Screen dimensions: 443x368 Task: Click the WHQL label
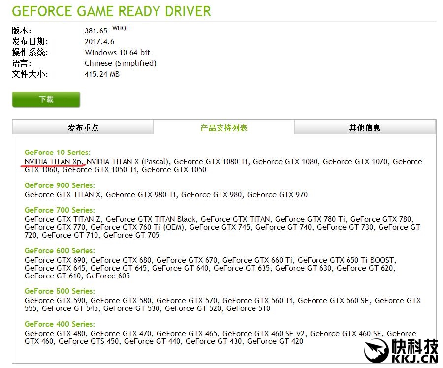click(x=121, y=28)
